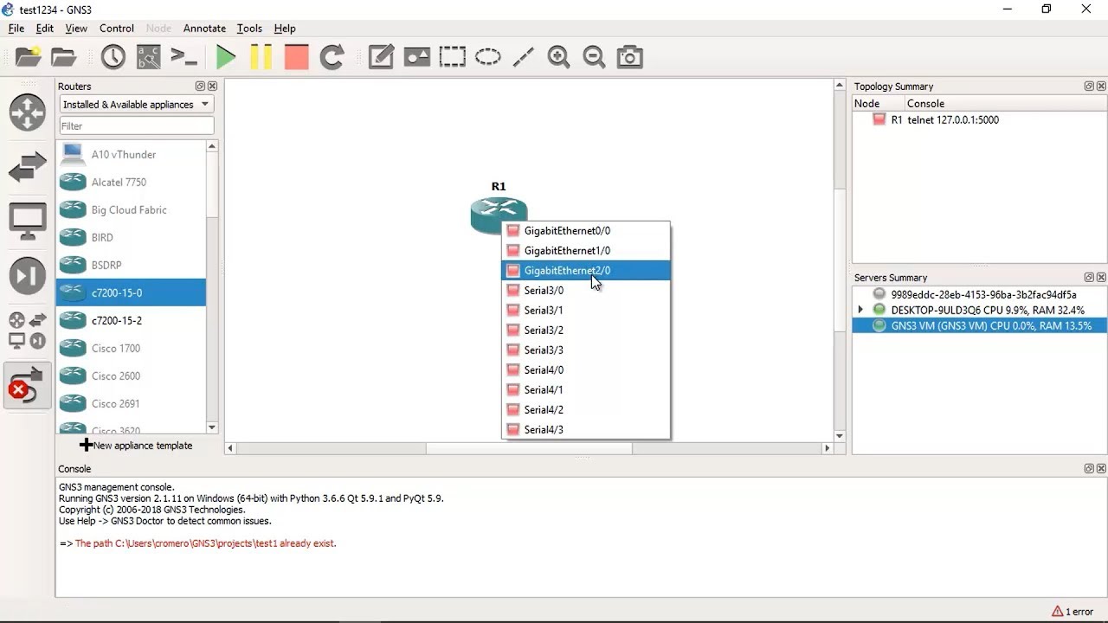Open Installed & Available appliances dropdown
Screen dimensions: 1108x623
(136, 105)
